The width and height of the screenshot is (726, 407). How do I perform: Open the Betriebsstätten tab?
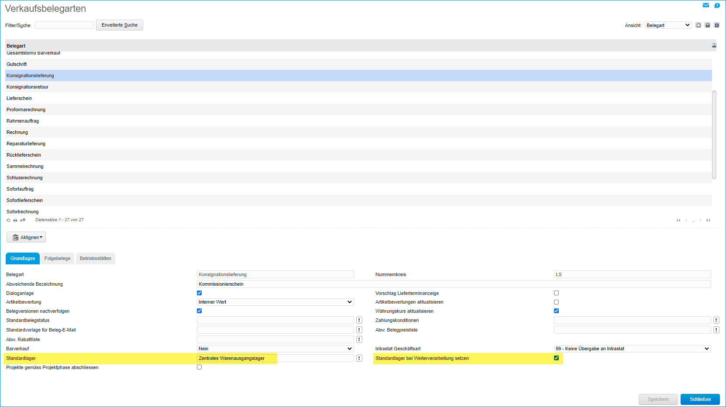click(x=96, y=259)
